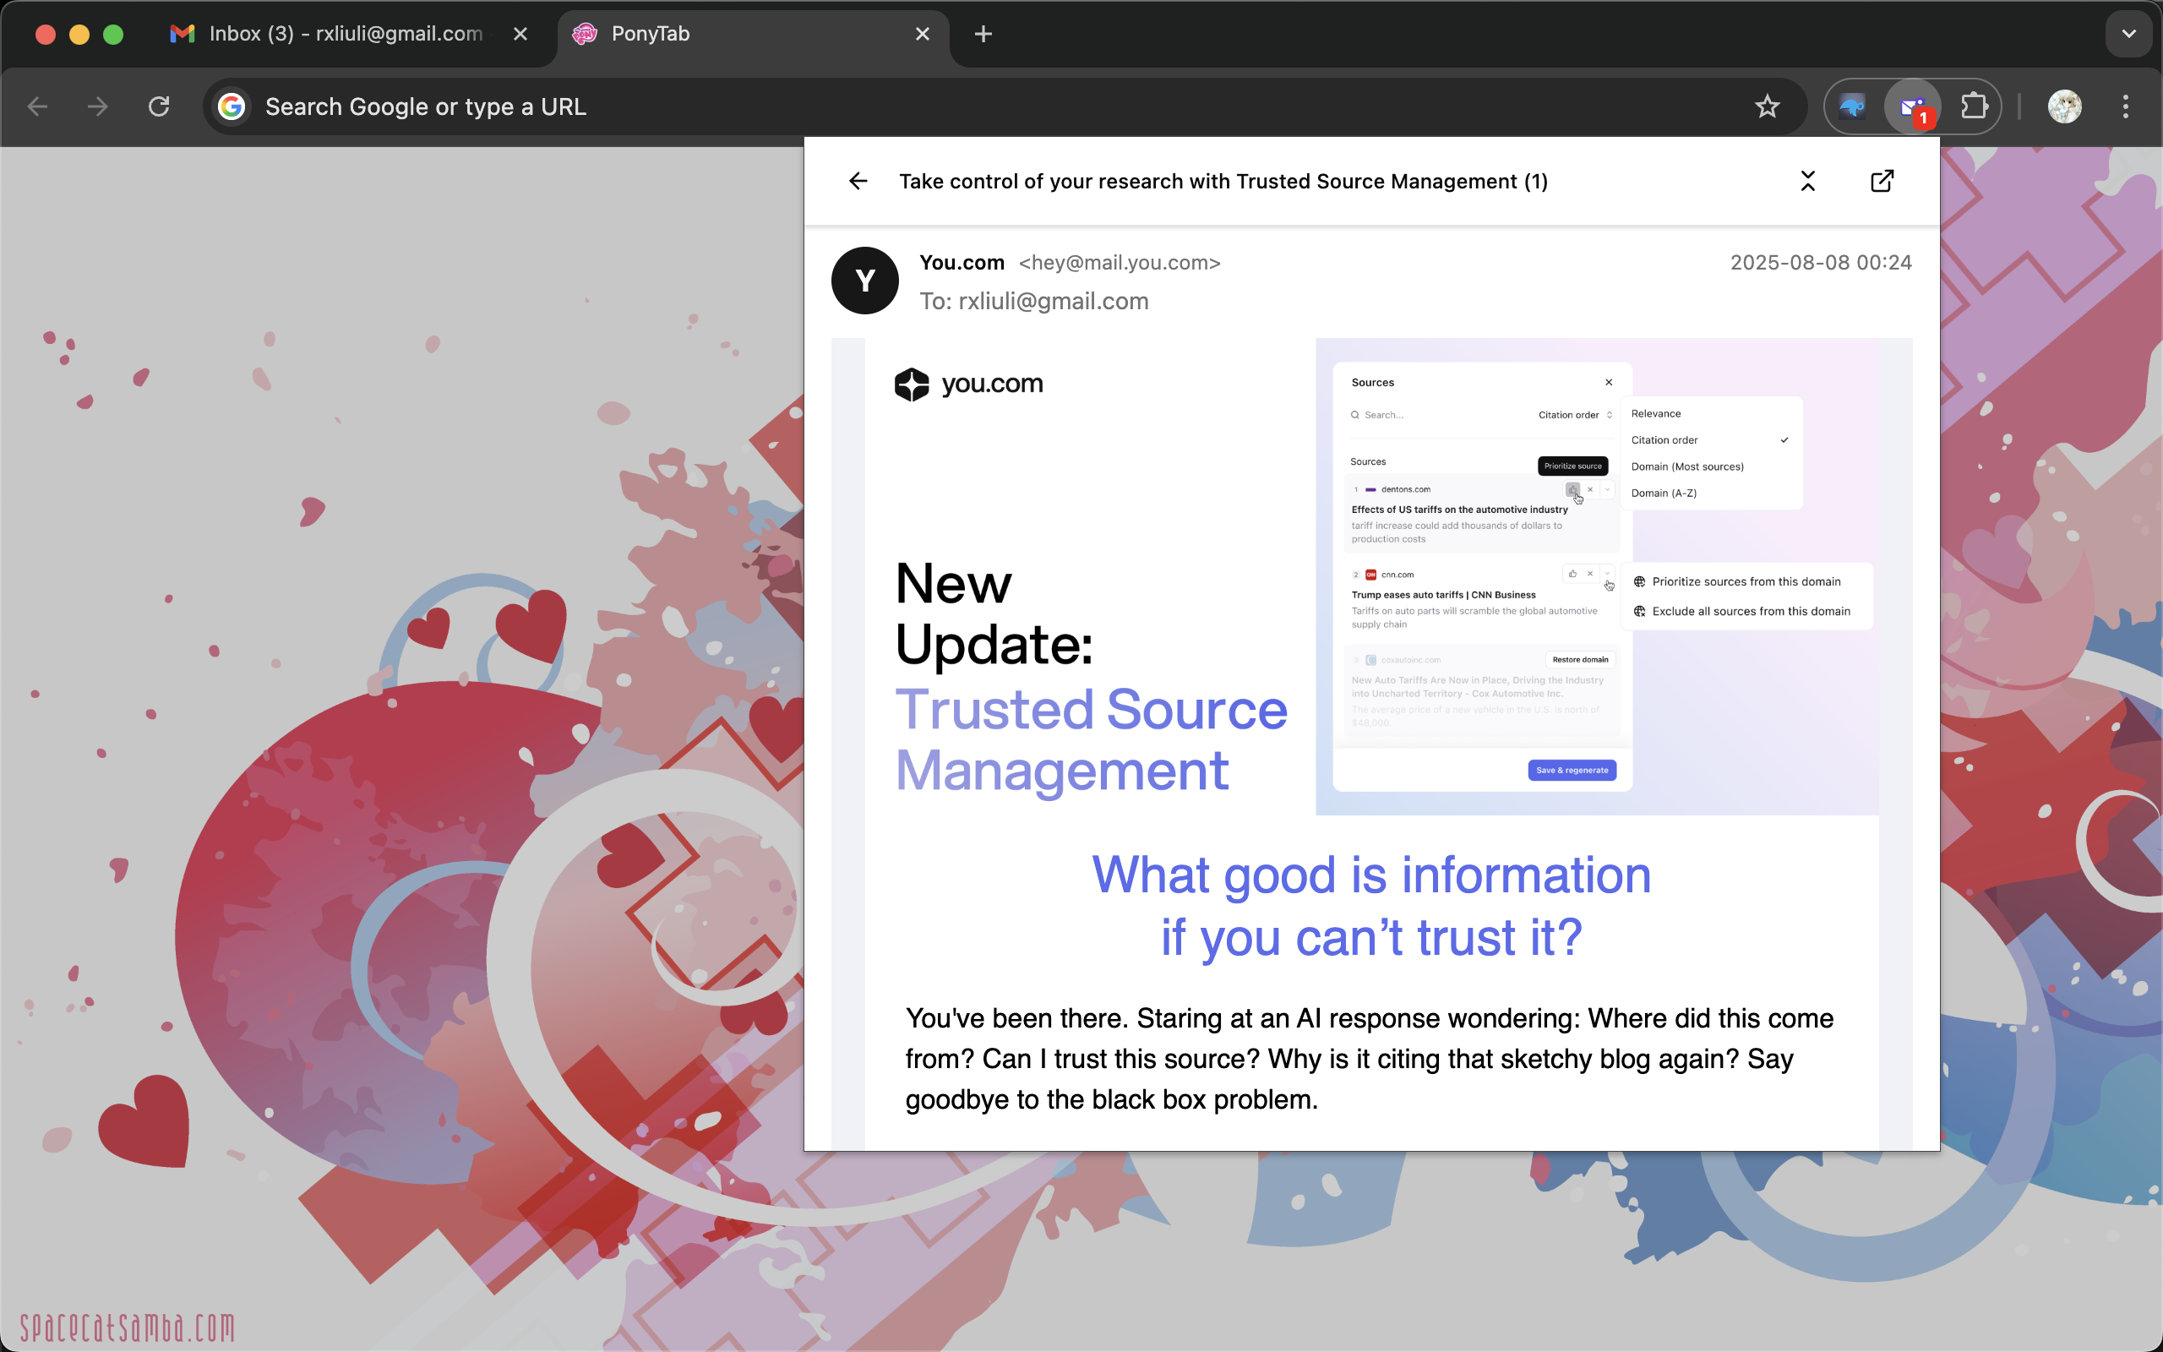Click the Google icon in address bar
The width and height of the screenshot is (2163, 1352).
[232, 107]
